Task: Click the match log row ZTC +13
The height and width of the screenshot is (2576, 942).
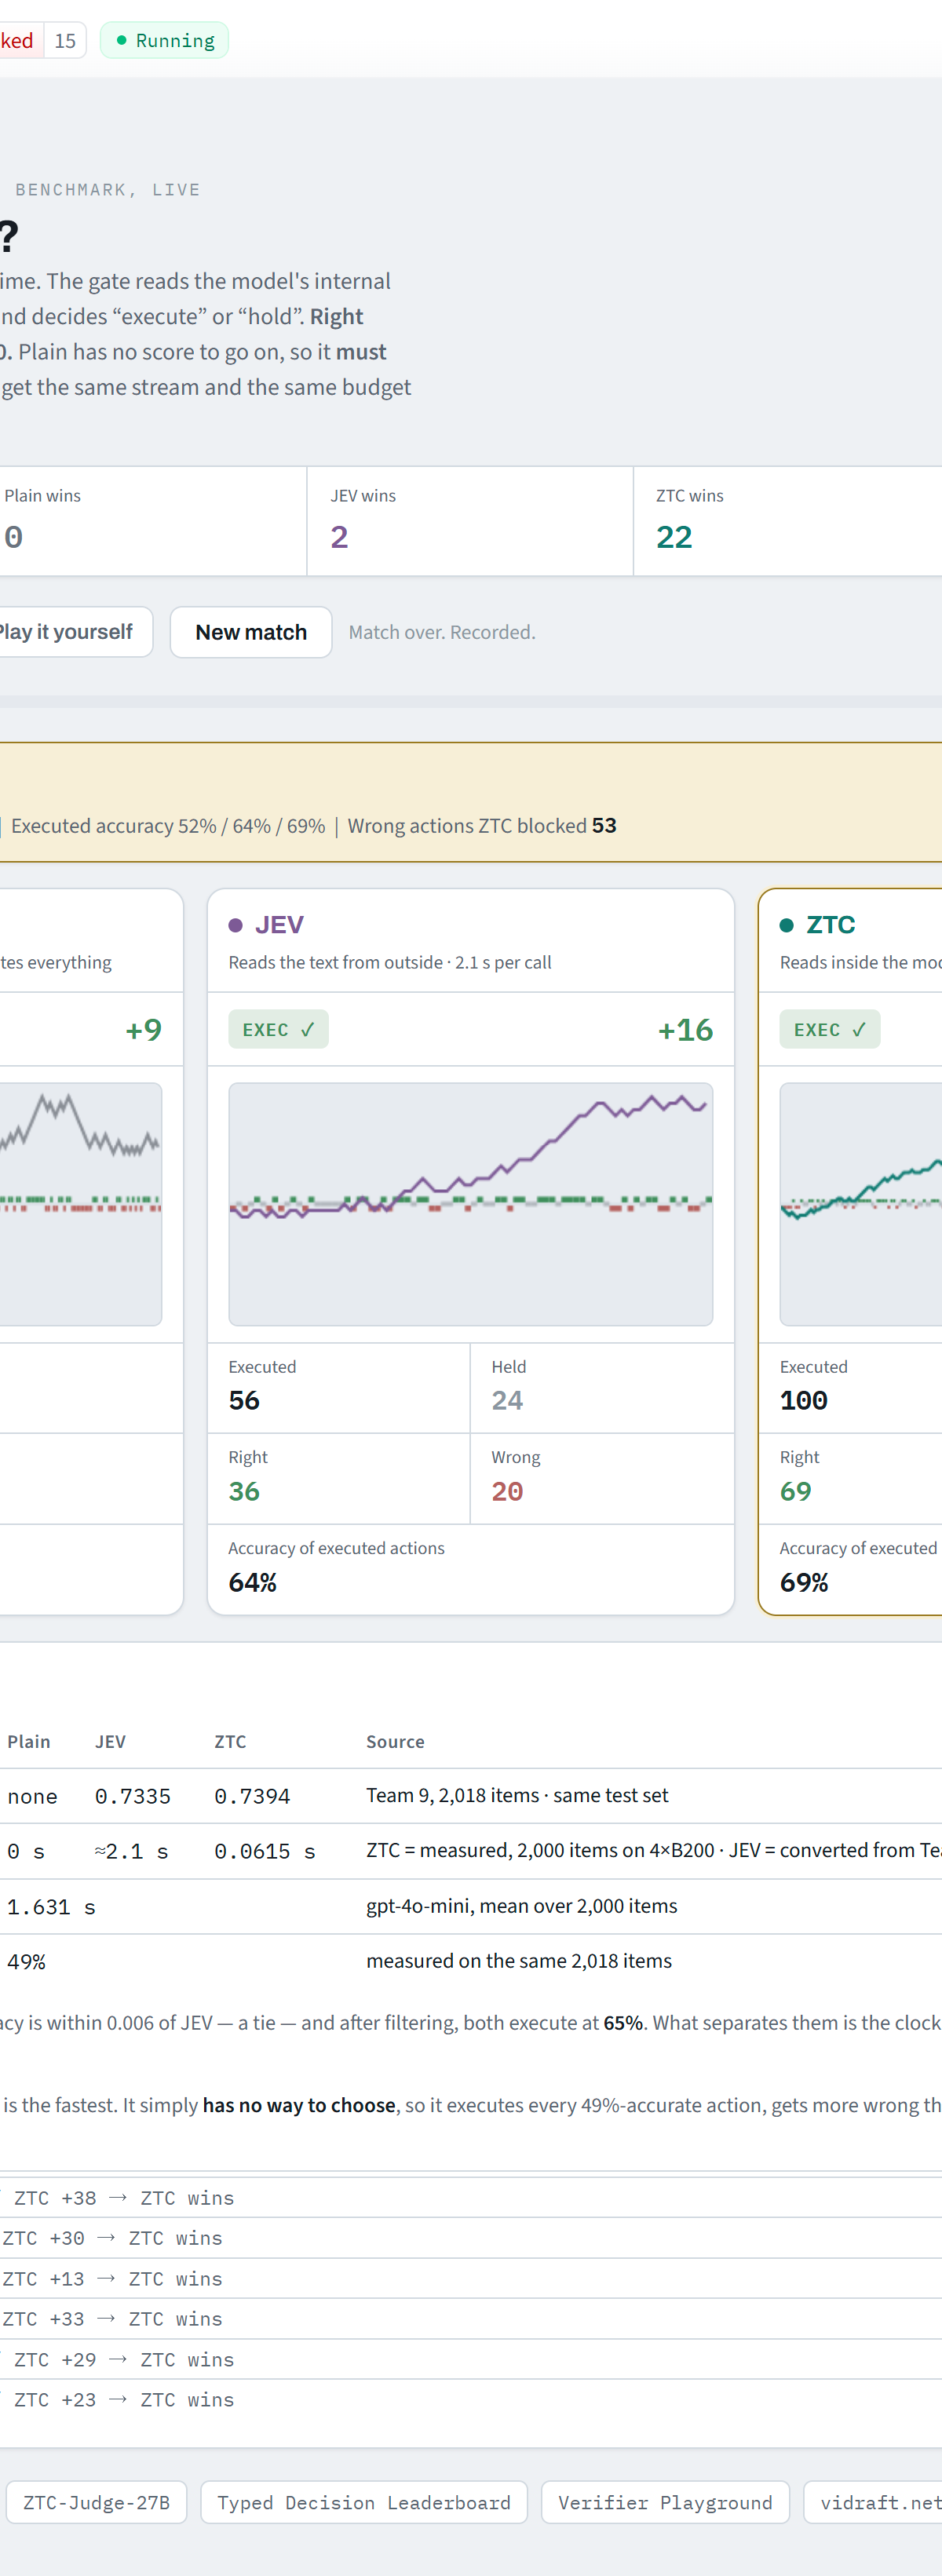Action: tap(471, 2279)
